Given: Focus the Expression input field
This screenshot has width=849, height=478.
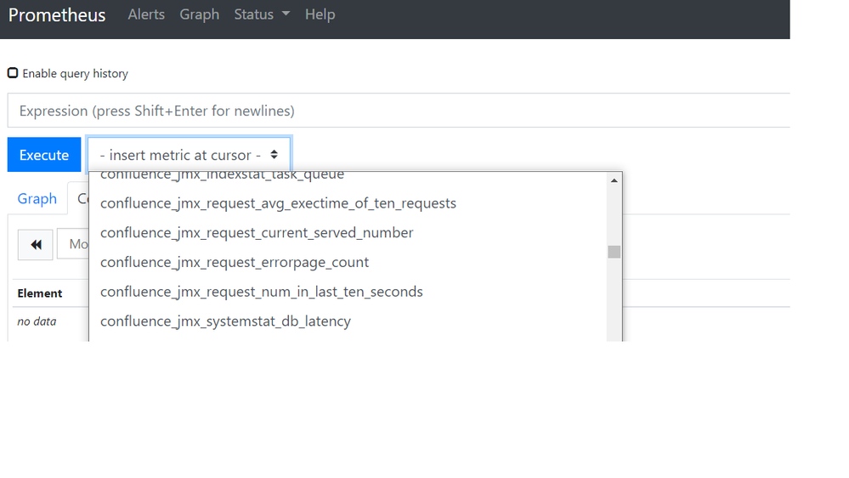Looking at the screenshot, I should (399, 111).
